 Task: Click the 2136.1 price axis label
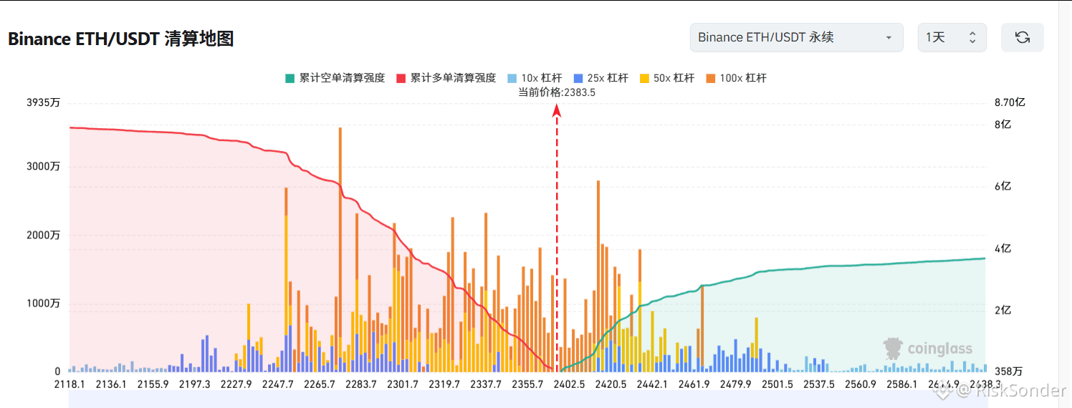coord(111,384)
